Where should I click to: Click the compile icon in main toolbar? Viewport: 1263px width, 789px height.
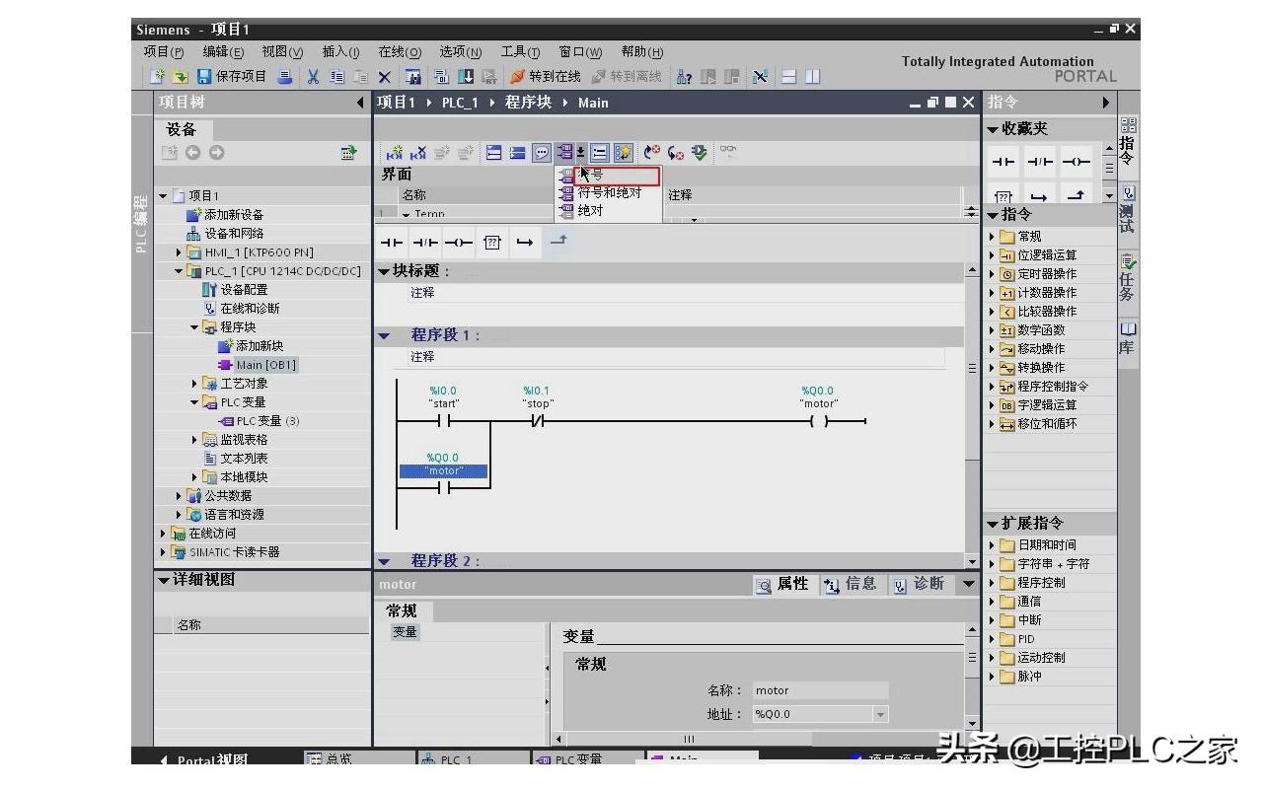(x=441, y=77)
